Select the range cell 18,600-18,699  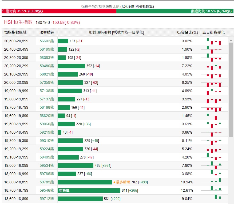pos(16,199)
